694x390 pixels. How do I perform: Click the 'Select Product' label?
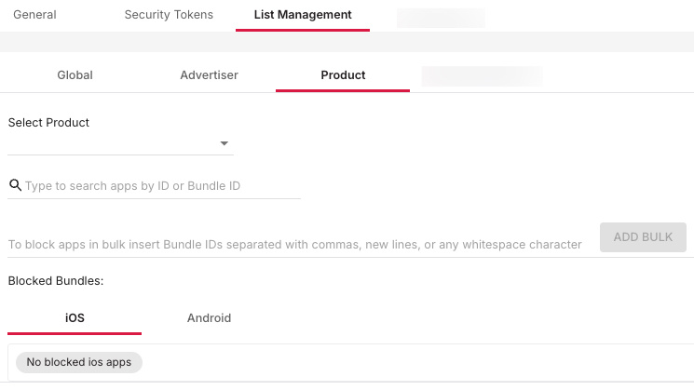pyautogui.click(x=48, y=122)
